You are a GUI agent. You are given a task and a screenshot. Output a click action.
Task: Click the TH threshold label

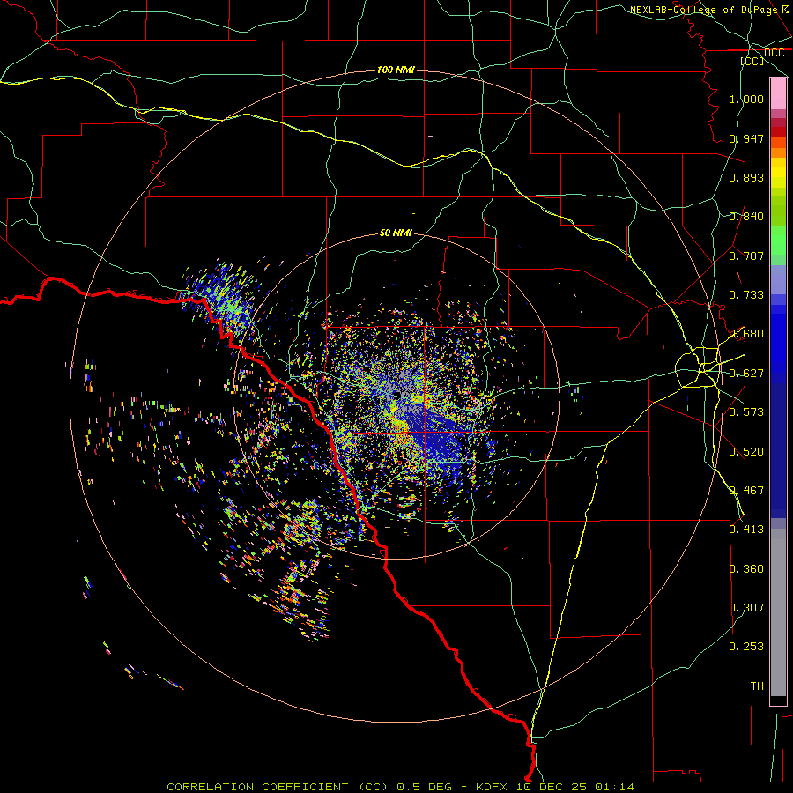(757, 686)
